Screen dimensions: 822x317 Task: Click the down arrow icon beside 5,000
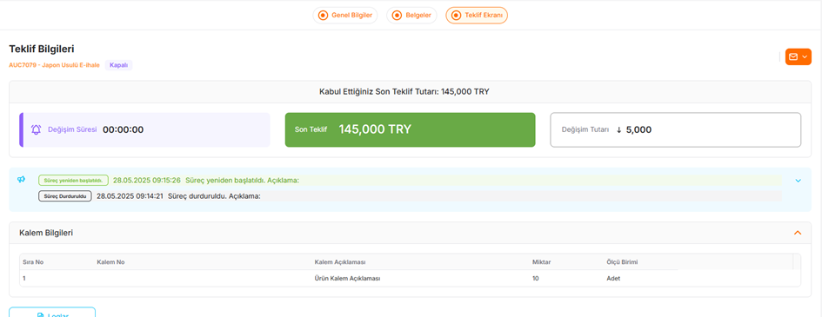[x=618, y=129]
